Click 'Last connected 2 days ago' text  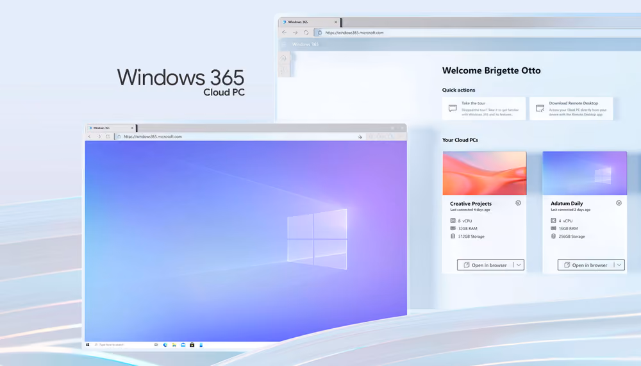click(570, 210)
